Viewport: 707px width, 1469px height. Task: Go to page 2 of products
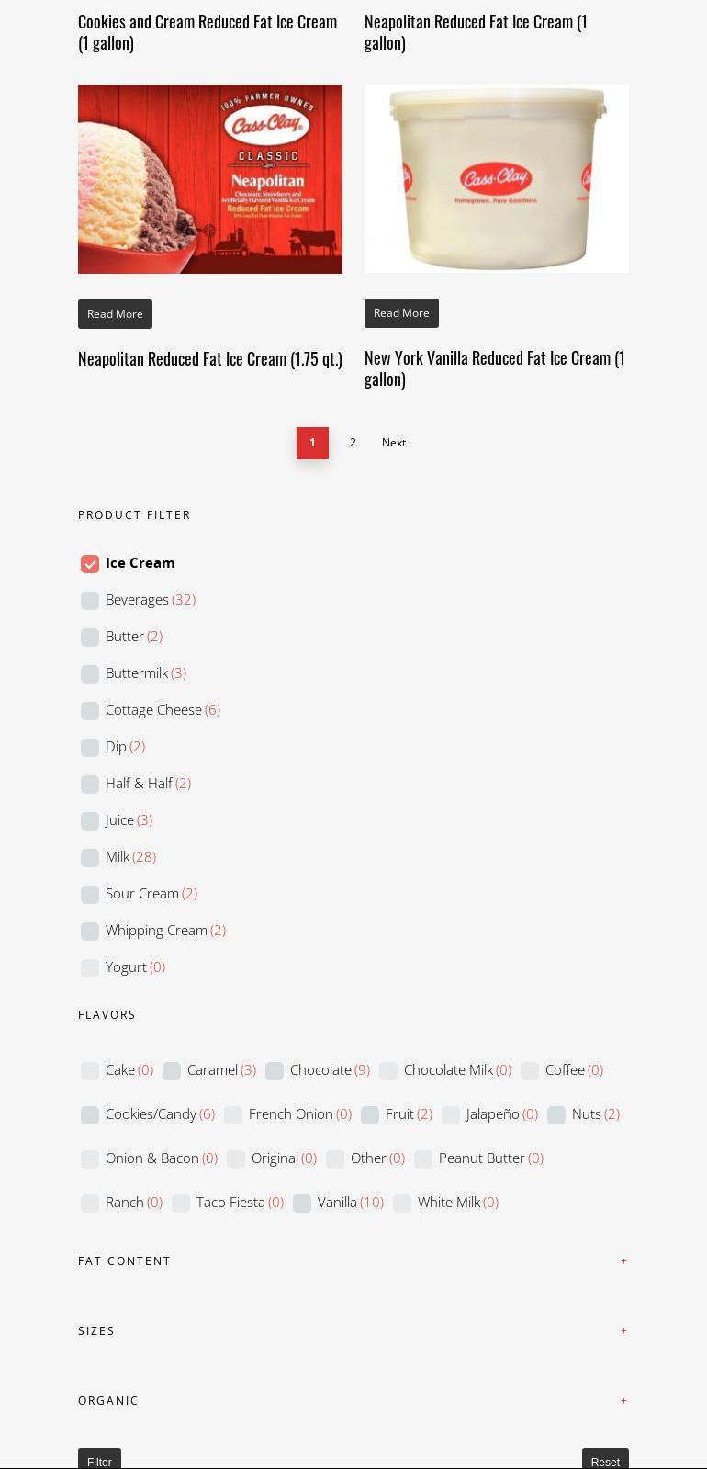click(353, 443)
